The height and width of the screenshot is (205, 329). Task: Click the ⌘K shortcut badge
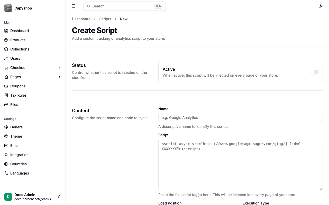158,6
